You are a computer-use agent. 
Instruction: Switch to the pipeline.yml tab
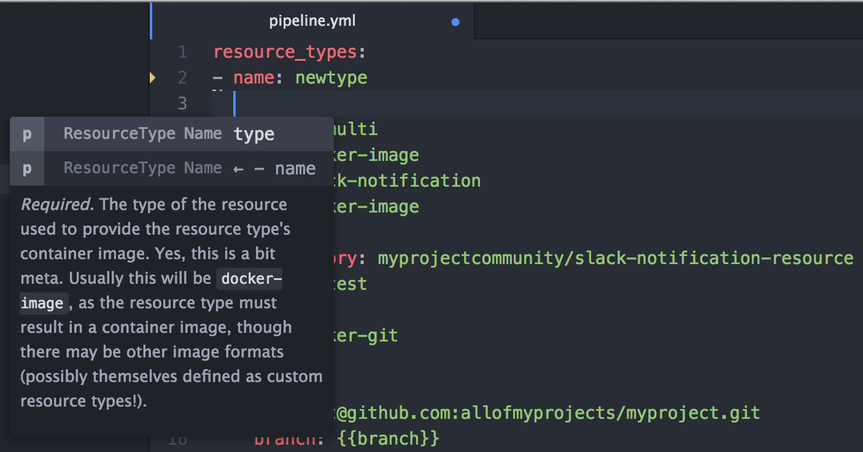pyautogui.click(x=312, y=21)
